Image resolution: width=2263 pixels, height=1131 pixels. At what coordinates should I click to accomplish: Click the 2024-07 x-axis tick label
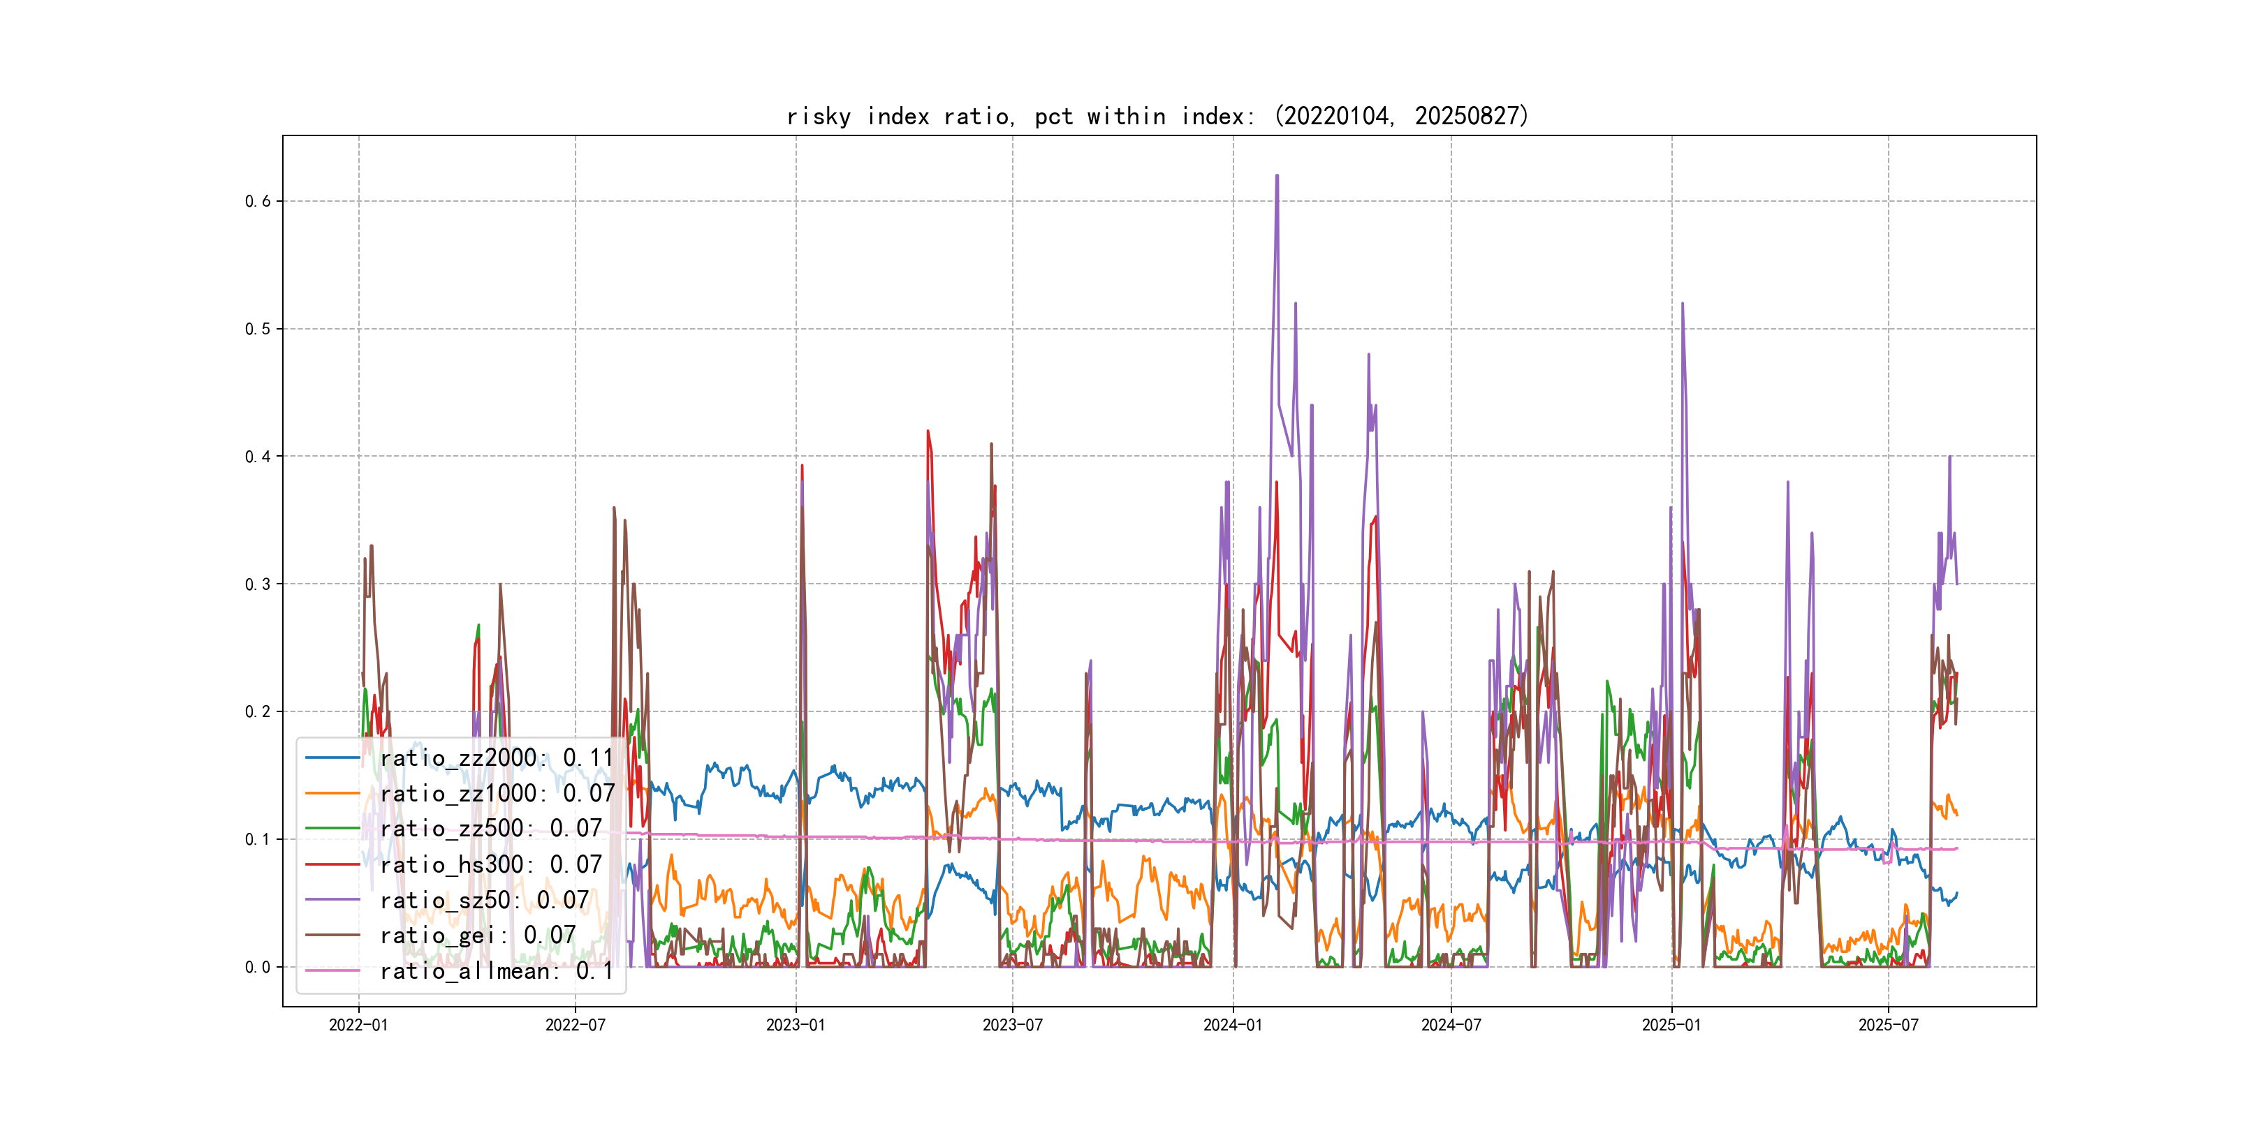(1451, 1025)
